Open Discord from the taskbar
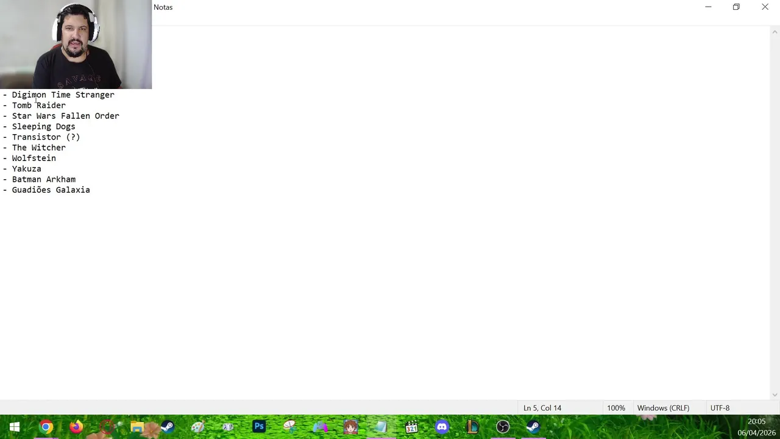The width and height of the screenshot is (780, 439). tap(442, 427)
